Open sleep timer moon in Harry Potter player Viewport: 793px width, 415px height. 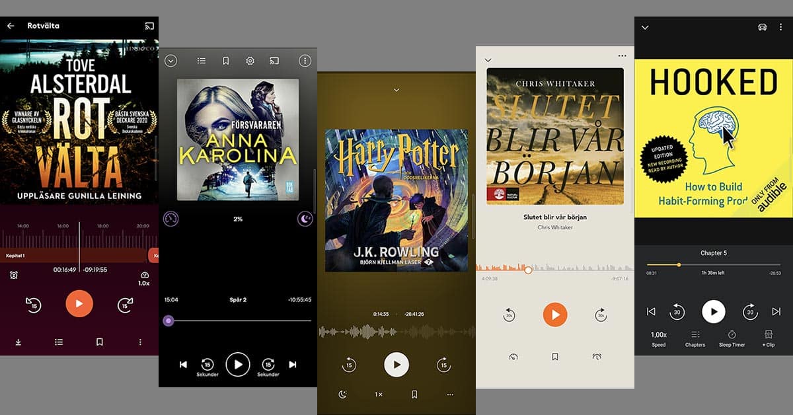[x=342, y=395]
